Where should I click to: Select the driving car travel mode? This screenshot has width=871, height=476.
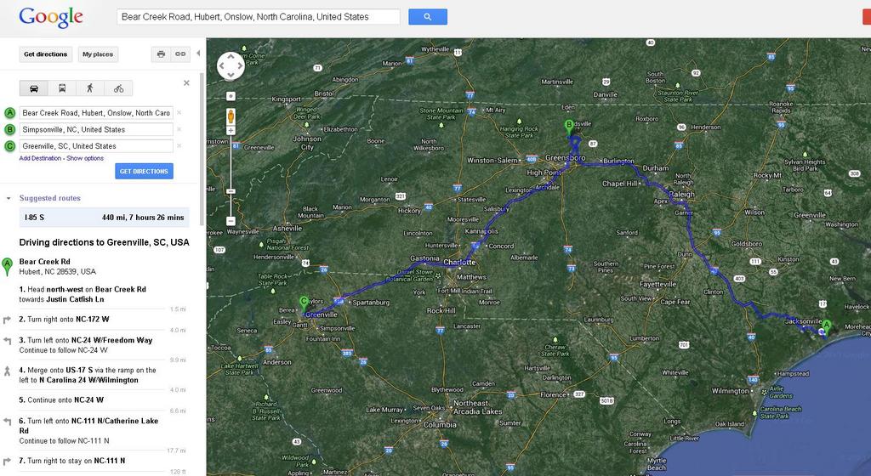pyautogui.click(x=34, y=88)
